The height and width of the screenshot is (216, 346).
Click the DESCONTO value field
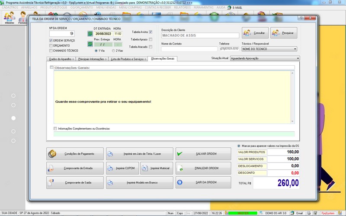pos(283,173)
